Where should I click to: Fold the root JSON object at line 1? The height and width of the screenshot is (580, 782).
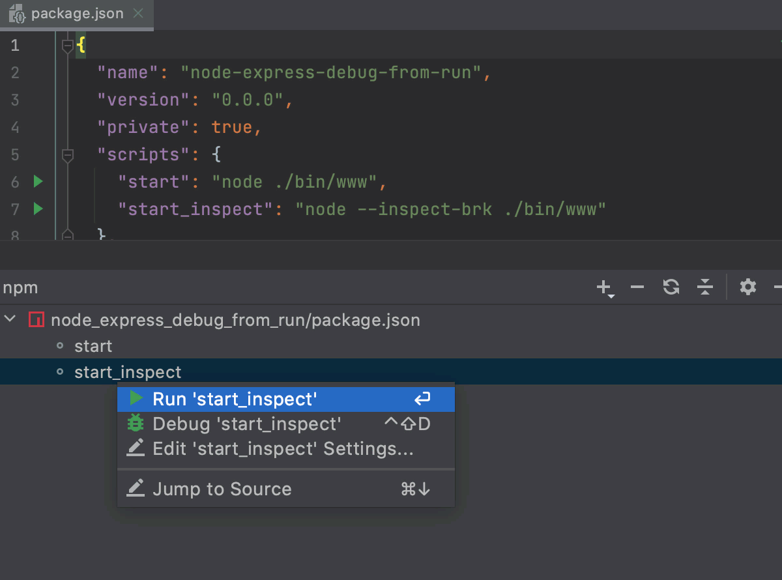click(x=67, y=46)
